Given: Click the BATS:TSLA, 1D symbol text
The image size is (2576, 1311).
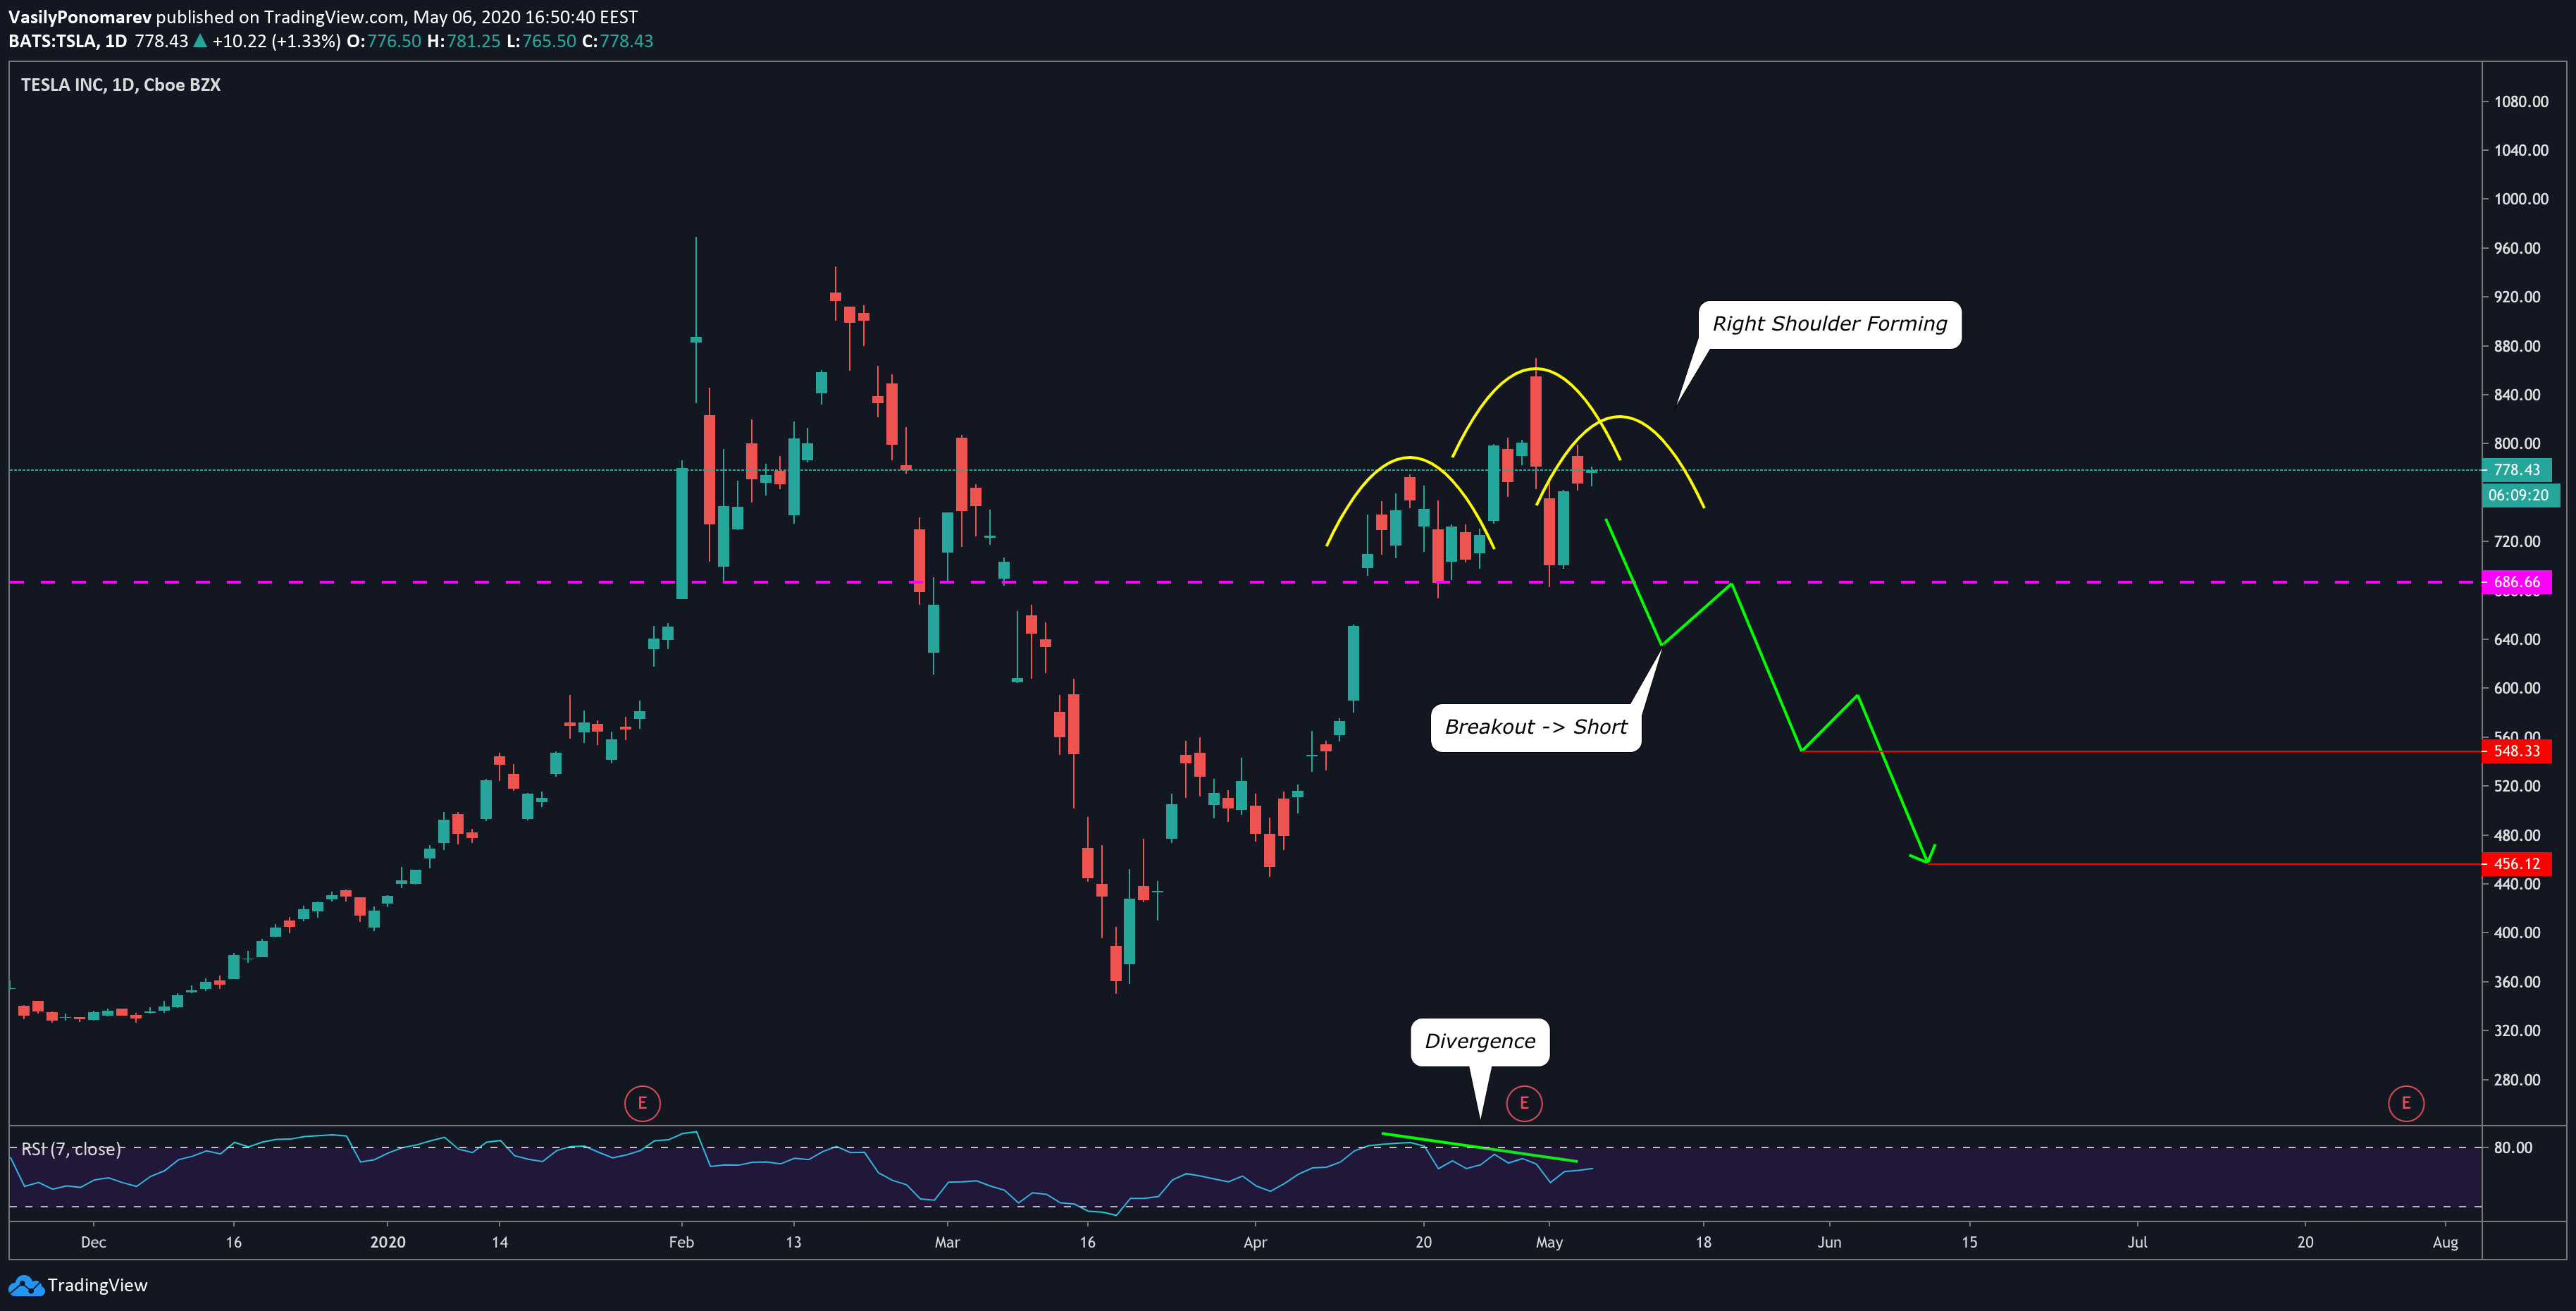Looking at the screenshot, I should [68, 41].
